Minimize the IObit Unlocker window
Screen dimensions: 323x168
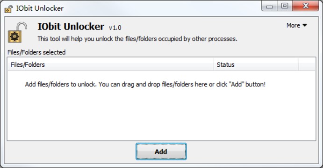tap(269, 6)
